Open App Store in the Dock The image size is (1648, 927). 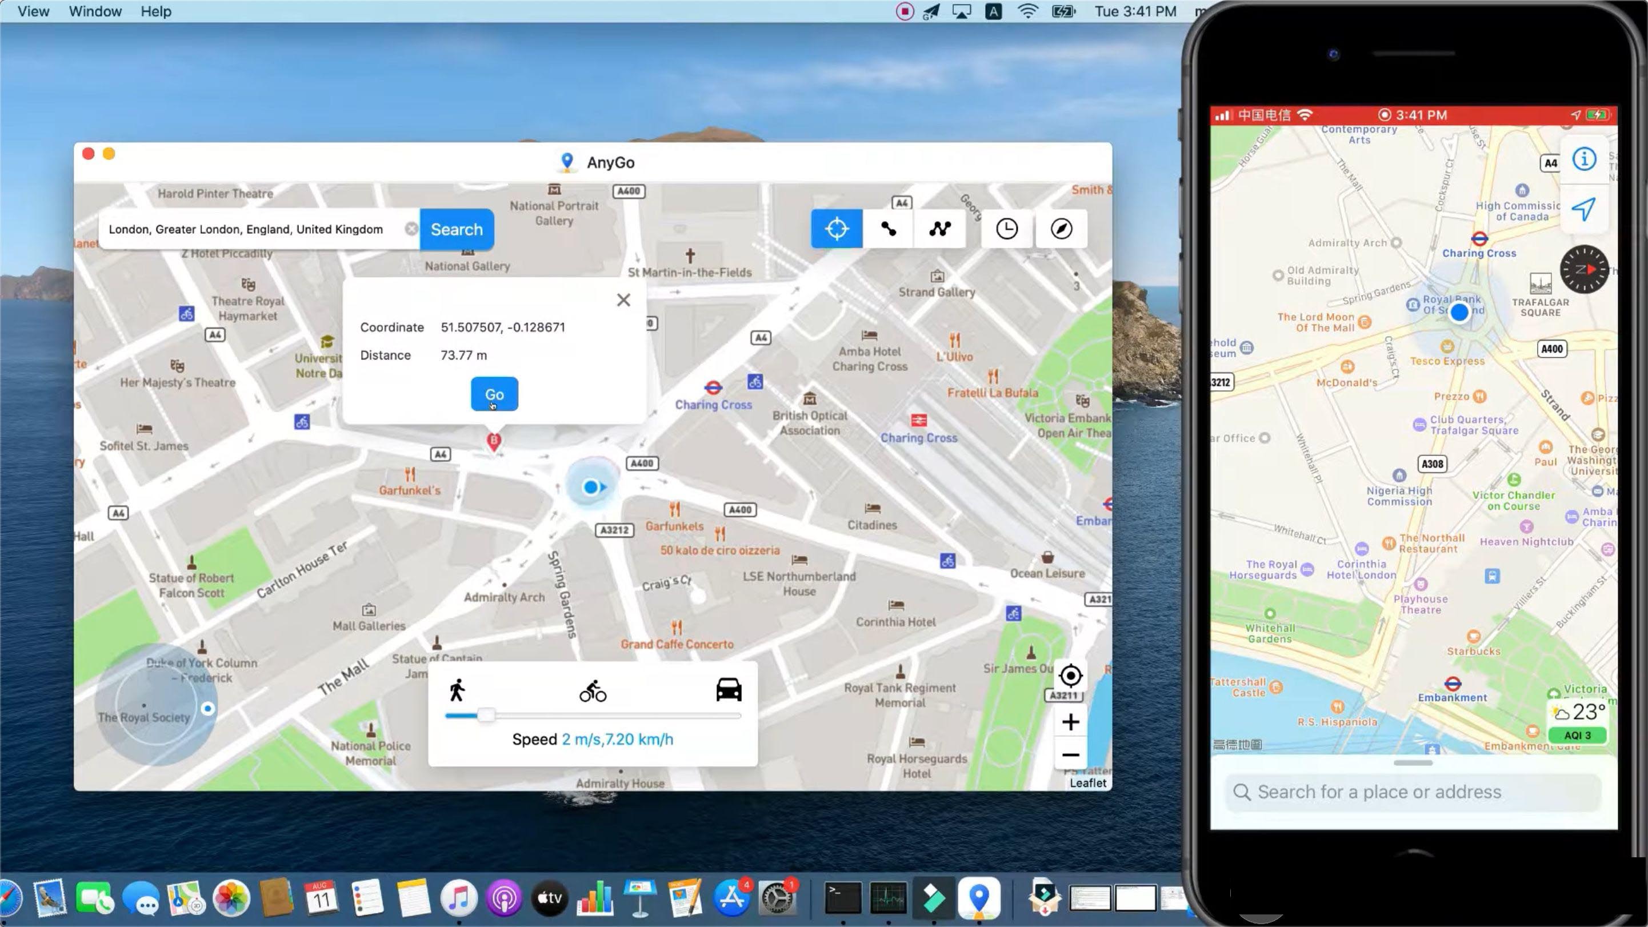(731, 898)
